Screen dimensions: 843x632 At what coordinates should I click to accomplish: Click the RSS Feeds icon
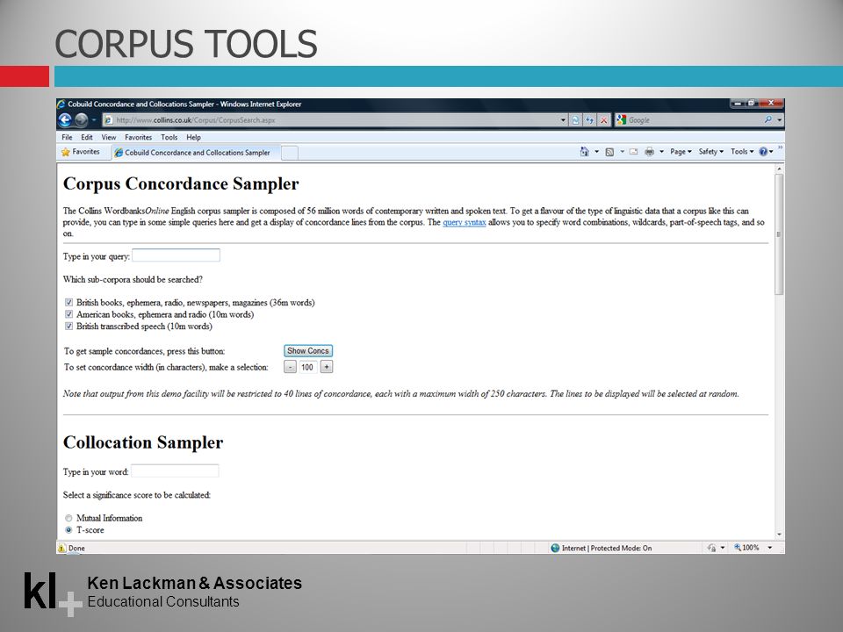pyautogui.click(x=609, y=152)
